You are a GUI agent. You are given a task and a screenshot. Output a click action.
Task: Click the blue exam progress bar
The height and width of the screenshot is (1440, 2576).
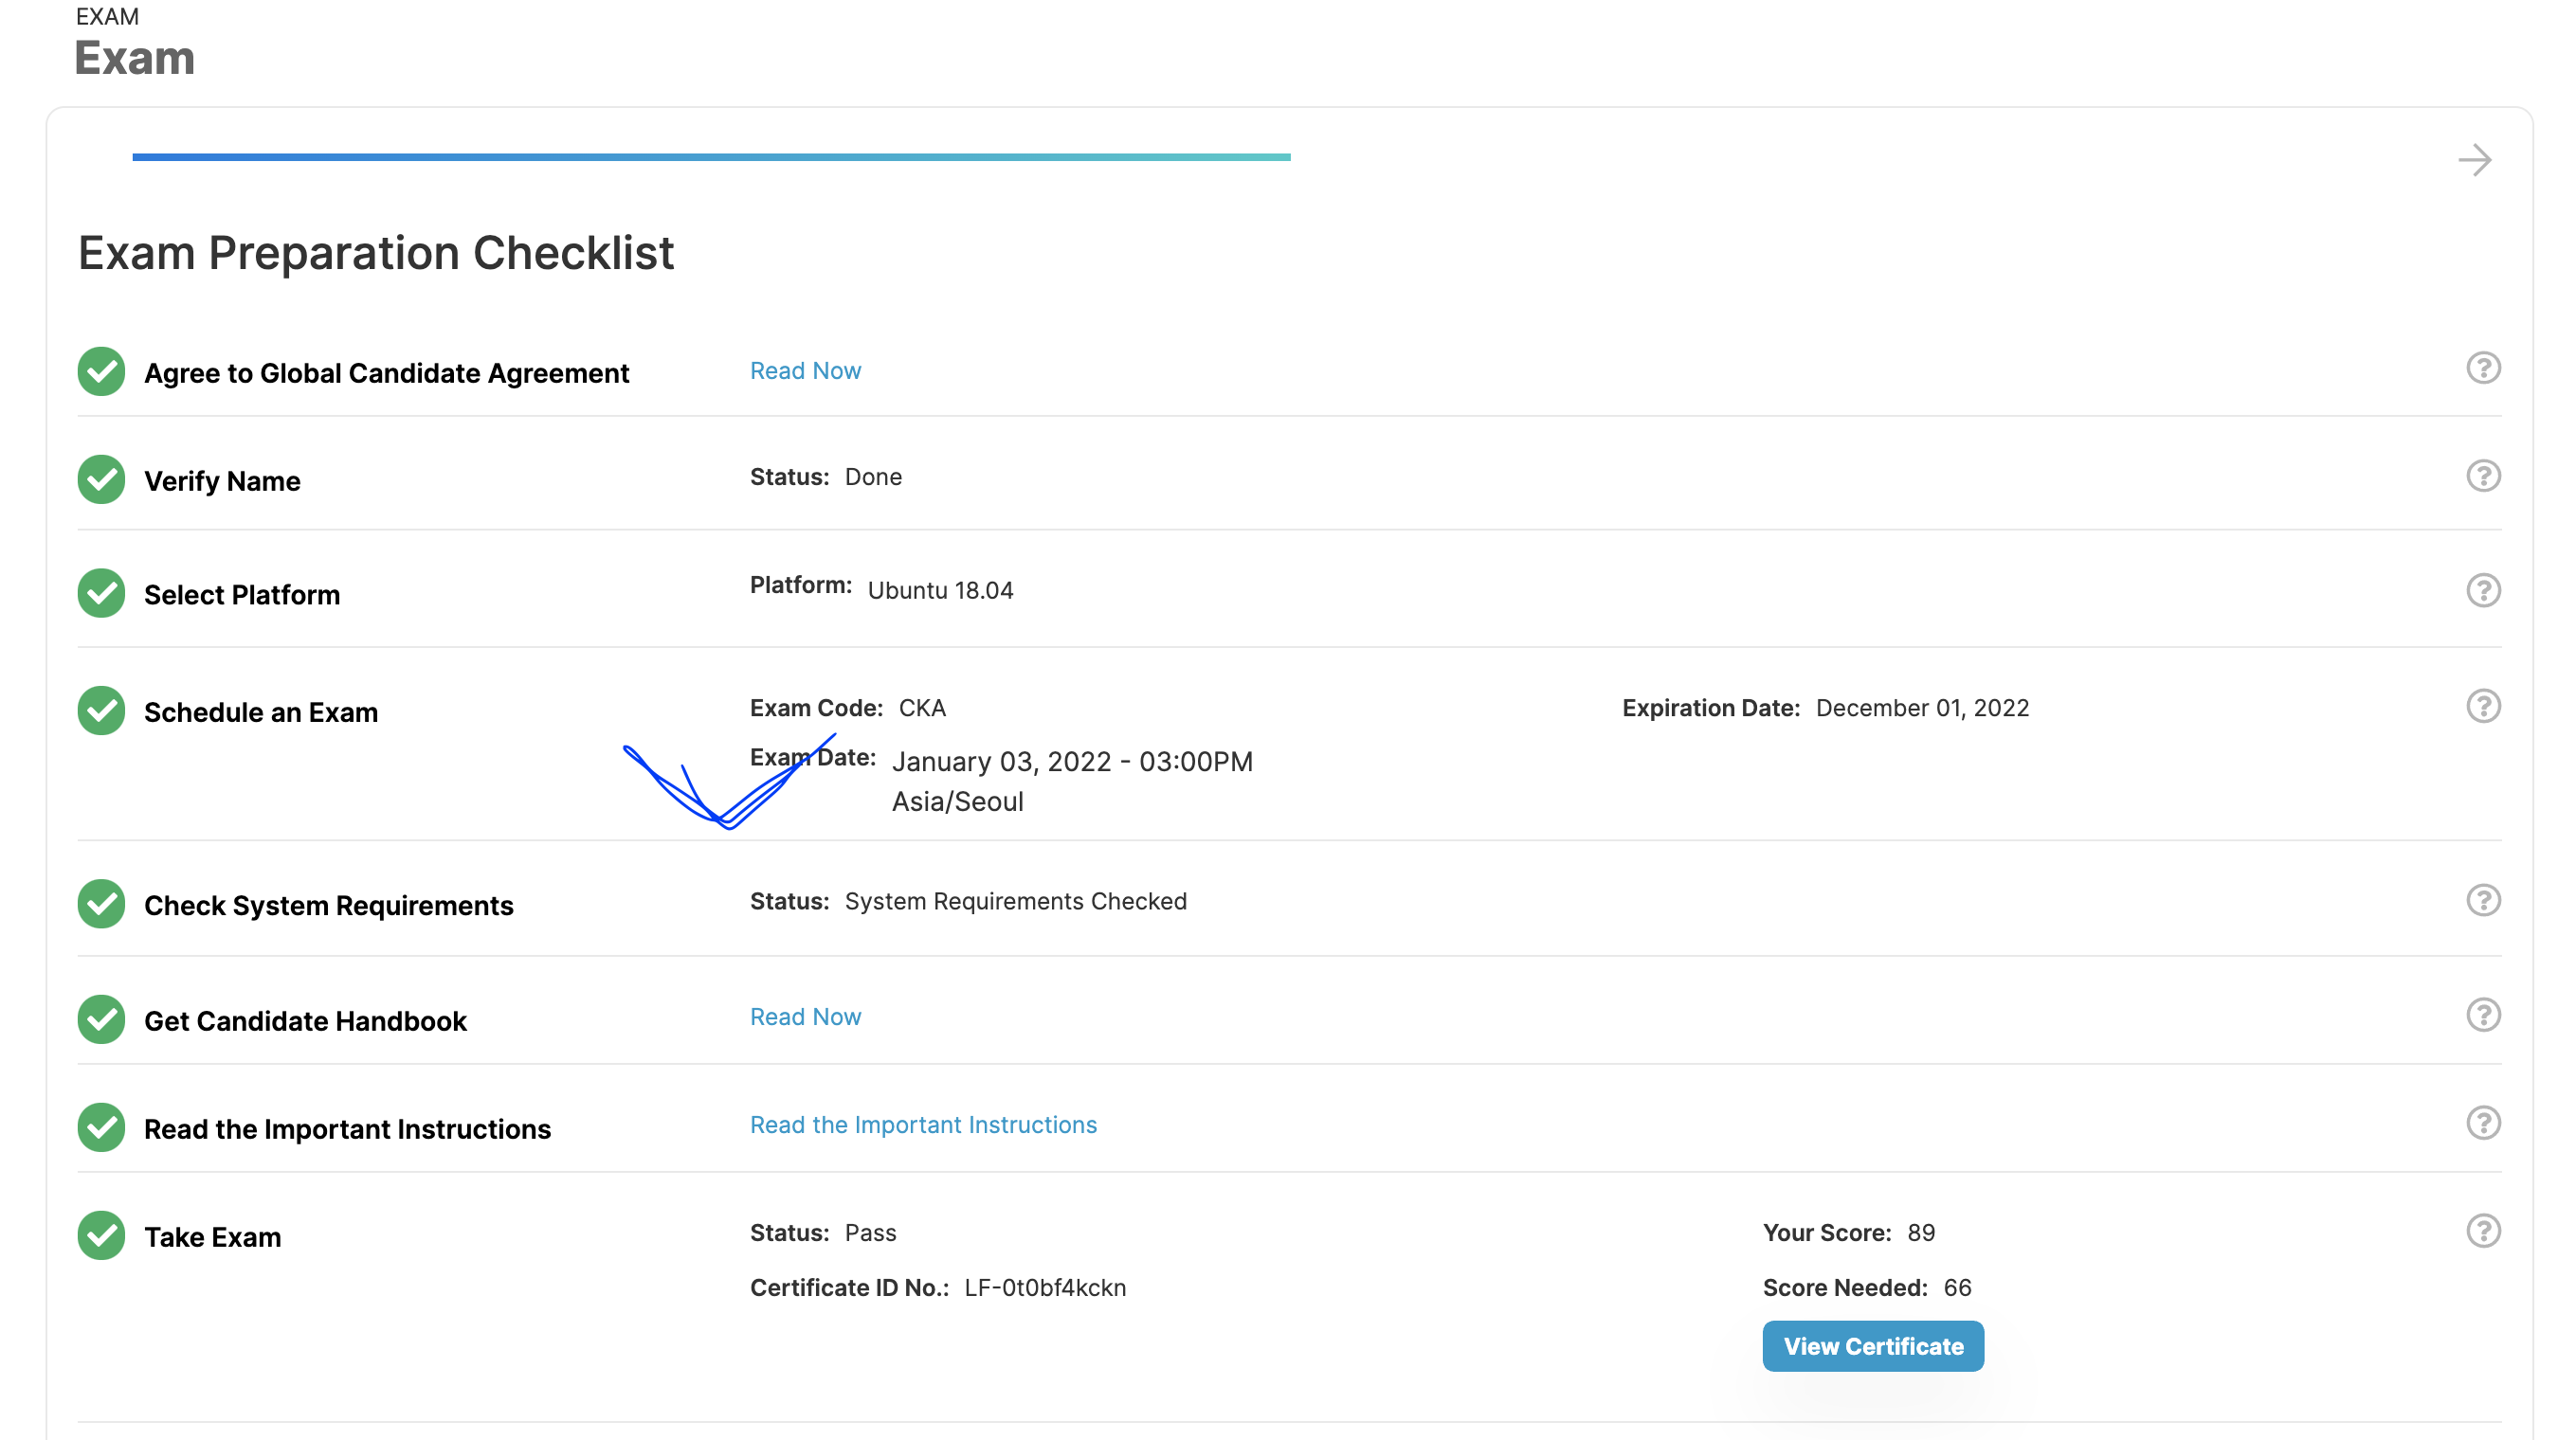(711, 157)
